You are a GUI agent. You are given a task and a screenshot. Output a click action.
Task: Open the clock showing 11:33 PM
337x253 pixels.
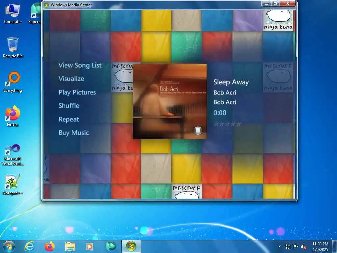pos(320,247)
